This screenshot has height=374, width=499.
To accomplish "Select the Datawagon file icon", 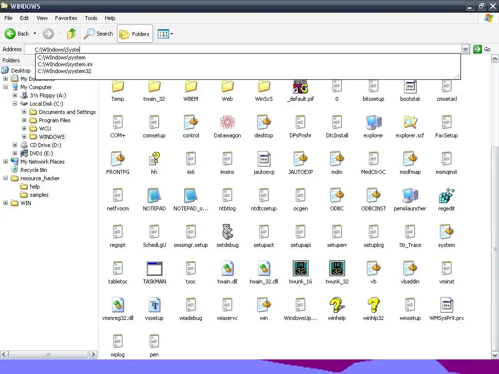I will pyautogui.click(x=227, y=122).
